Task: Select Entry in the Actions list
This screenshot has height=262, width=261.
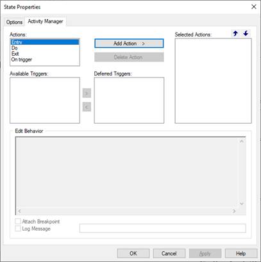Action: point(45,42)
